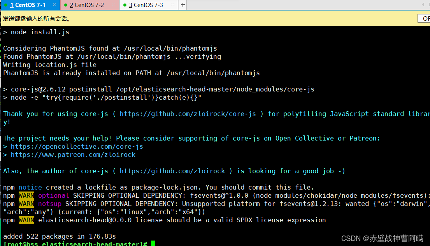
Task: Click the github.com/zloirock/core-js URL
Action: [188, 114]
